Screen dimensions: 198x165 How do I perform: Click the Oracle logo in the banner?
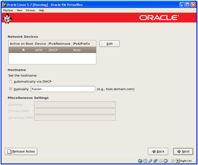pyautogui.click(x=159, y=18)
